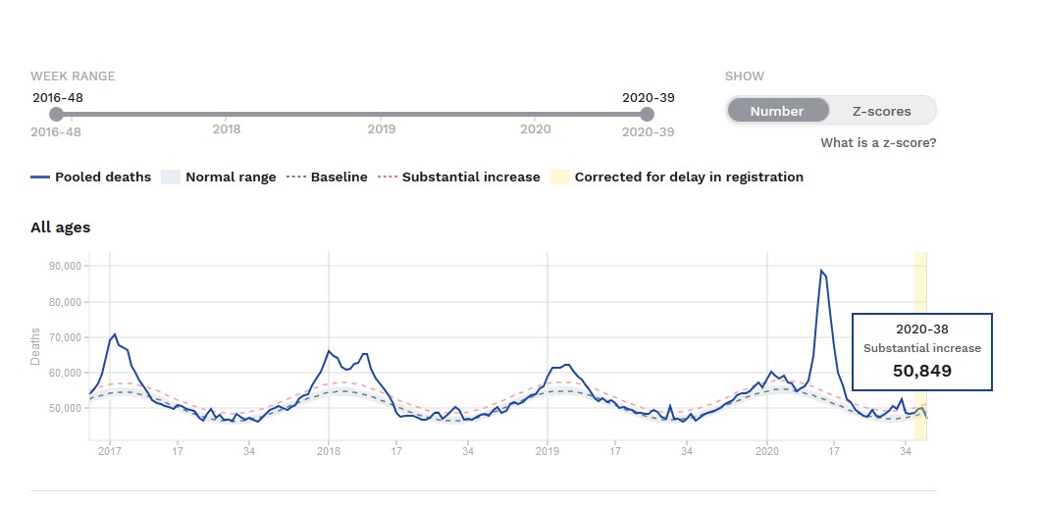Click 2020 on the week range track

click(536, 128)
